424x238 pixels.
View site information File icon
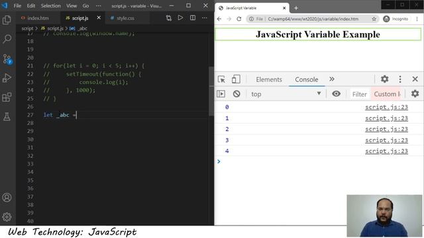[x=256, y=19]
